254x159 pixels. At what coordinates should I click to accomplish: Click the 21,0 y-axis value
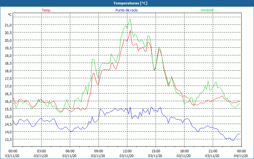tap(8, 25)
